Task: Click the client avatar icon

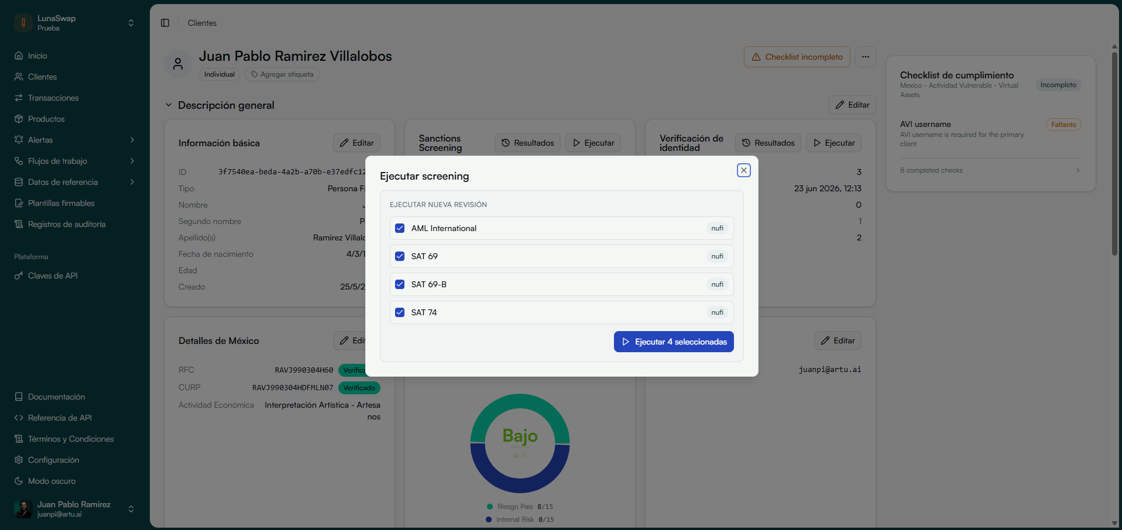Action: (x=178, y=64)
